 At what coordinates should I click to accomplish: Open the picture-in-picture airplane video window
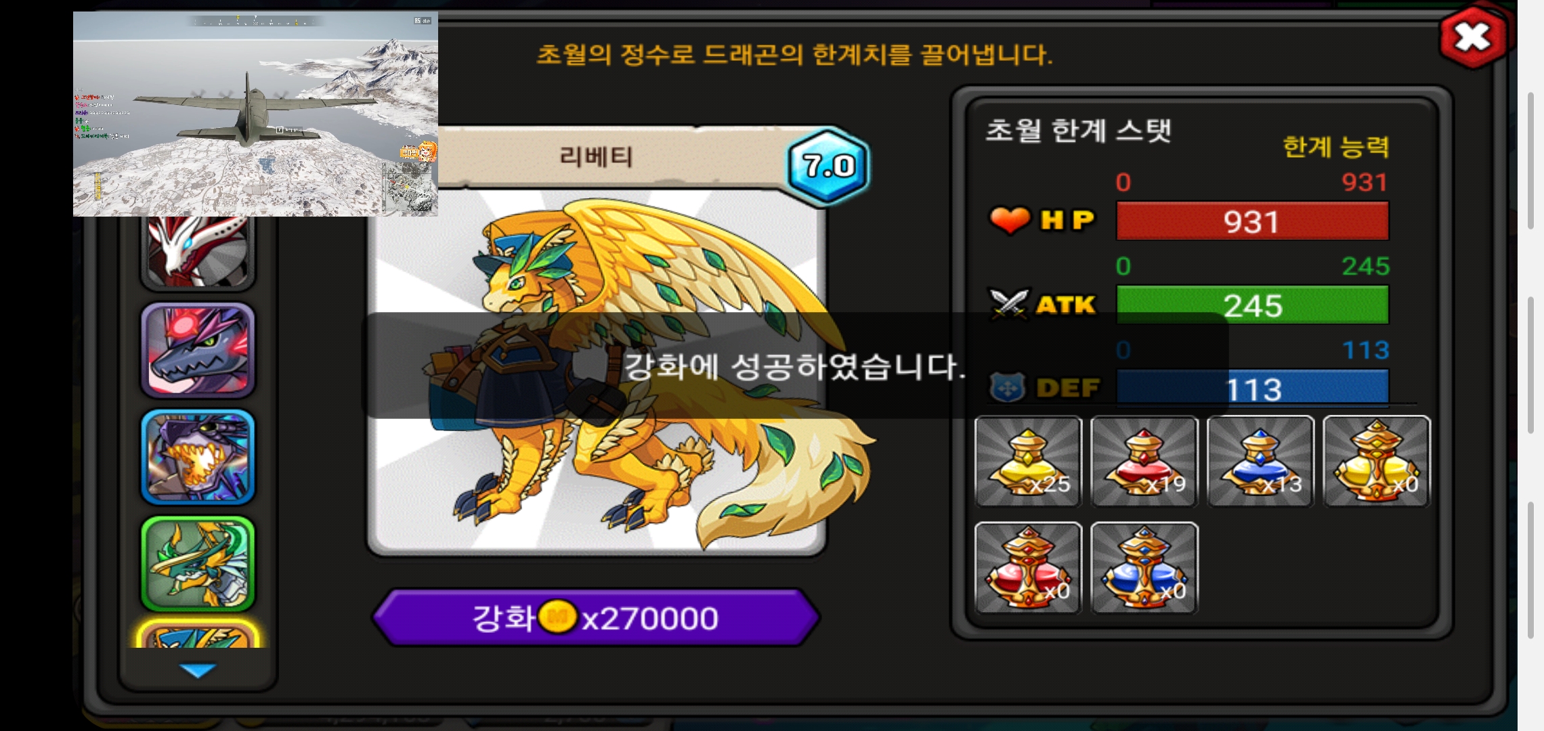tap(255, 114)
